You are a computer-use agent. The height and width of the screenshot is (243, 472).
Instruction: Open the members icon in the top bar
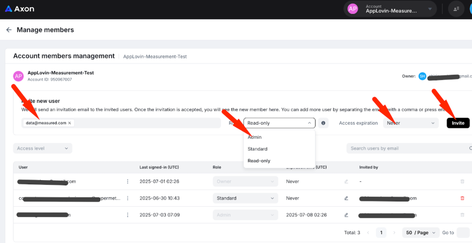pos(456,9)
